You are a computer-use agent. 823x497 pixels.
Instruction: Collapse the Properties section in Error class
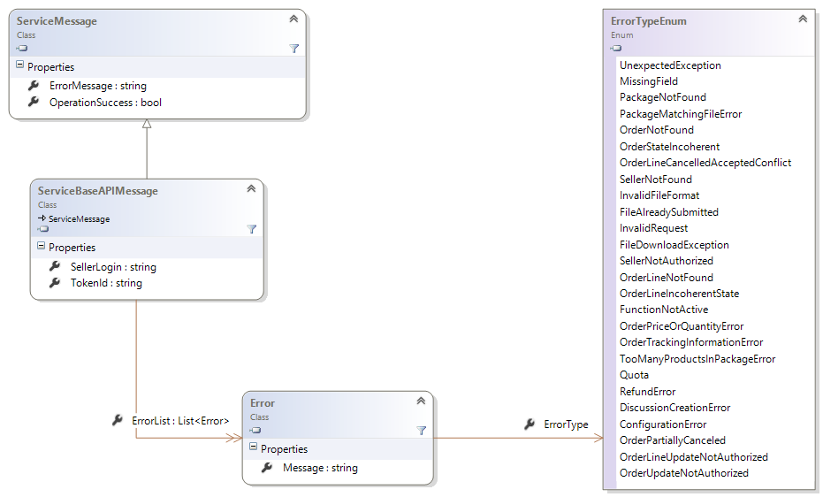[252, 448]
